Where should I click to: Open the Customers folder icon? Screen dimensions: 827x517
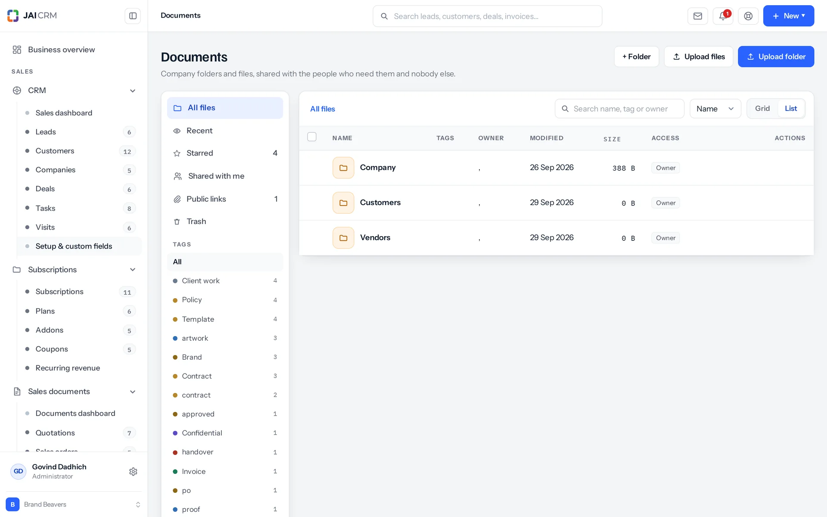343,202
